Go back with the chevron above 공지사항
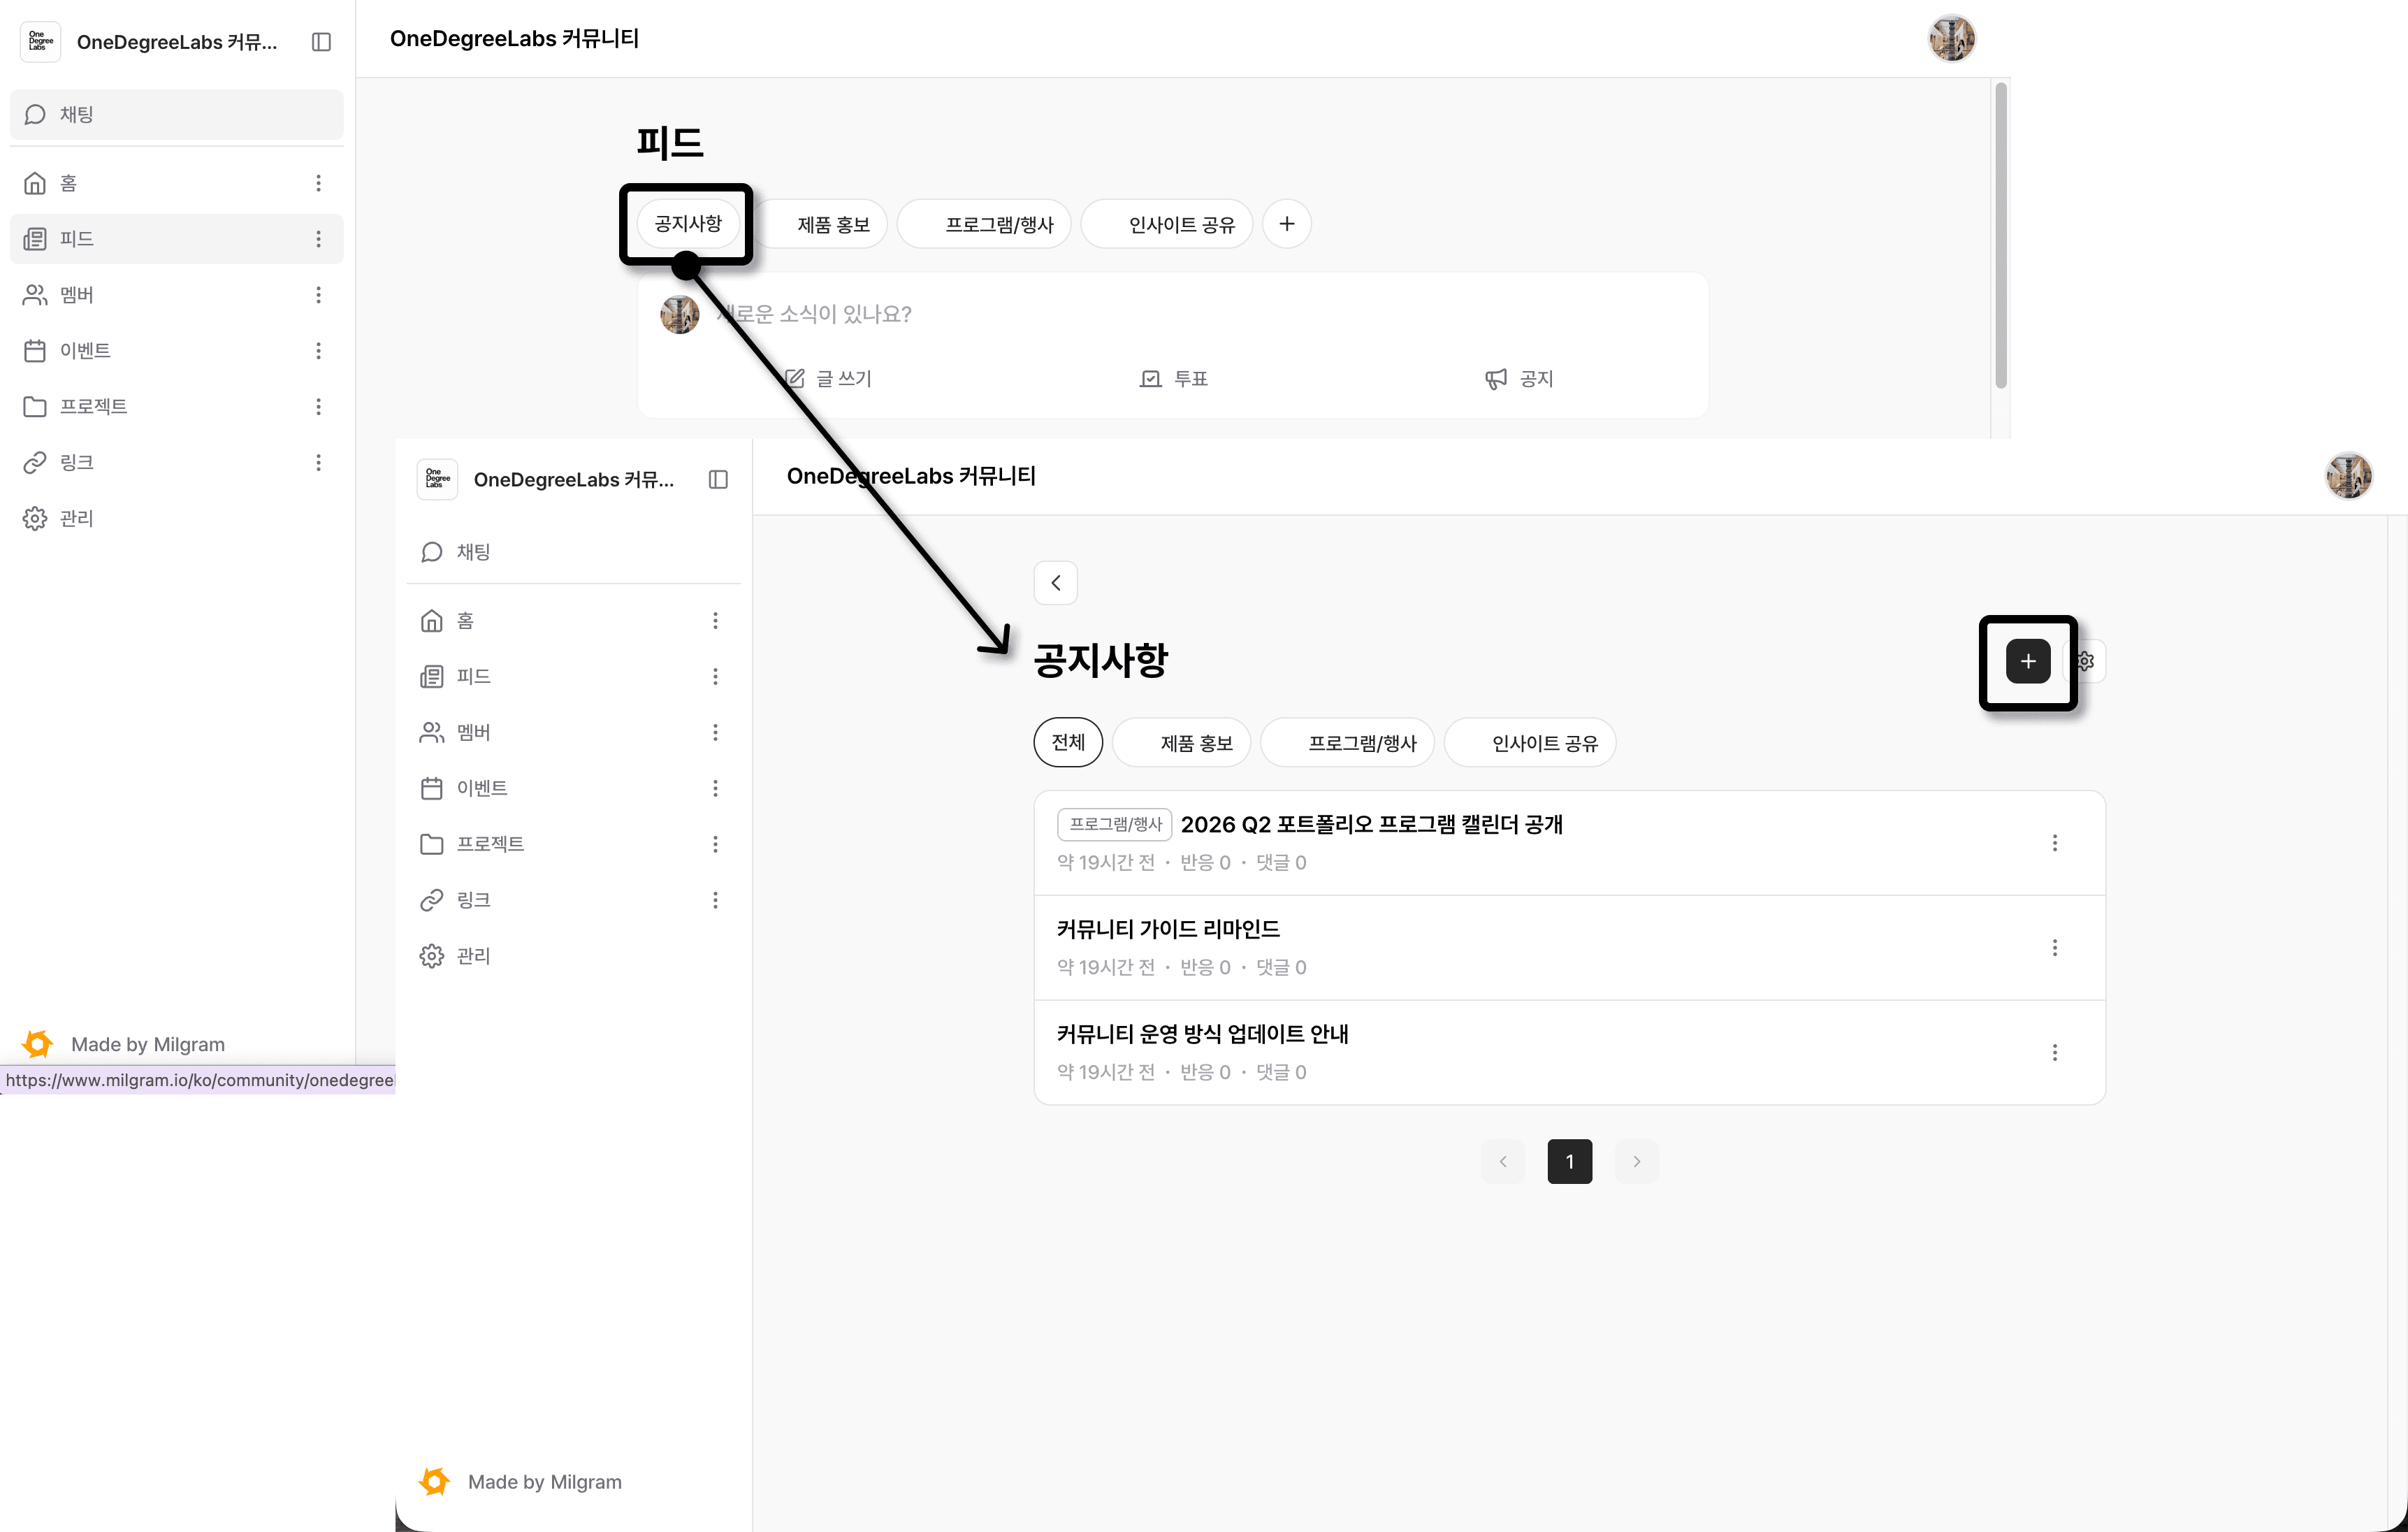 tap(1056, 583)
